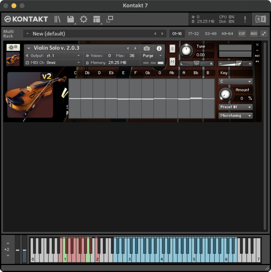Viewport: 271px width, 272px height.
Task: Decrease volume with minus button
Action: 220,64
